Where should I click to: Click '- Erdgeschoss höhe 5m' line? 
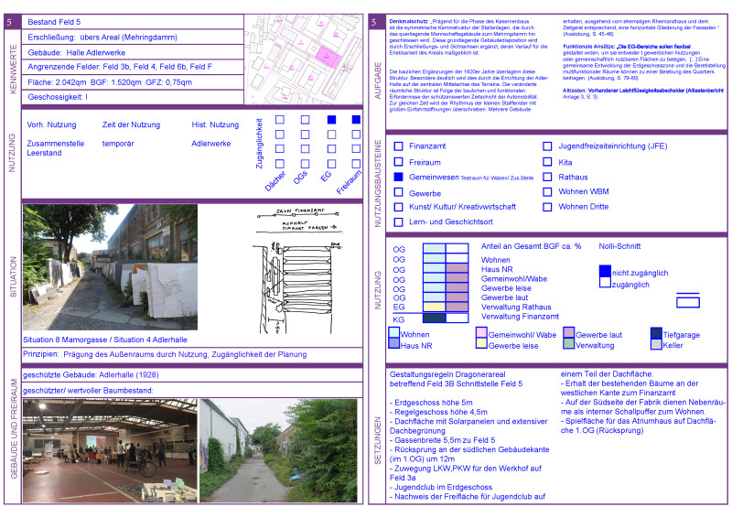(x=431, y=403)
